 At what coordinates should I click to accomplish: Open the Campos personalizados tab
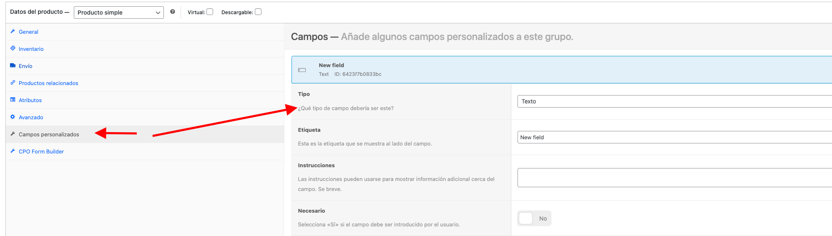pos(49,134)
